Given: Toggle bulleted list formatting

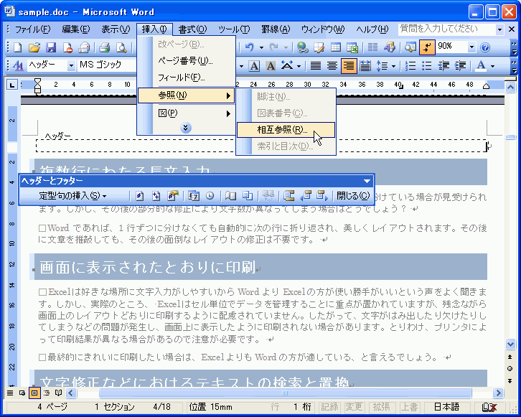Looking at the screenshot, I should click(427, 66).
